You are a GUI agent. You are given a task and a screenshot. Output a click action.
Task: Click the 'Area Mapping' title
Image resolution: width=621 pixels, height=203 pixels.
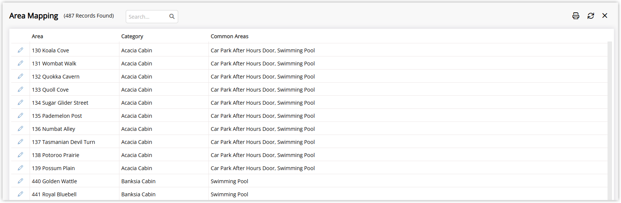[34, 16]
